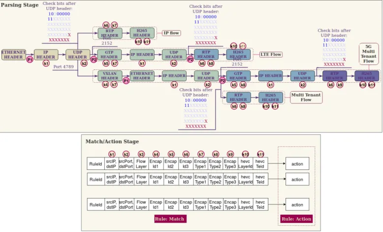Select the k5 circle above the Encap Id2 column
Viewport: 383px width, 232px height.
171,154
